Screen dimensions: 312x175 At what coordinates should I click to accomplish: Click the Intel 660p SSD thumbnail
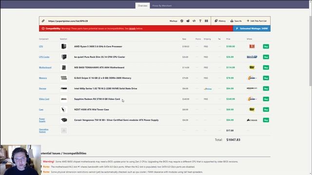(64, 88)
